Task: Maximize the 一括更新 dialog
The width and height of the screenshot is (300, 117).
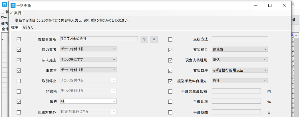Action: coord(270,5)
